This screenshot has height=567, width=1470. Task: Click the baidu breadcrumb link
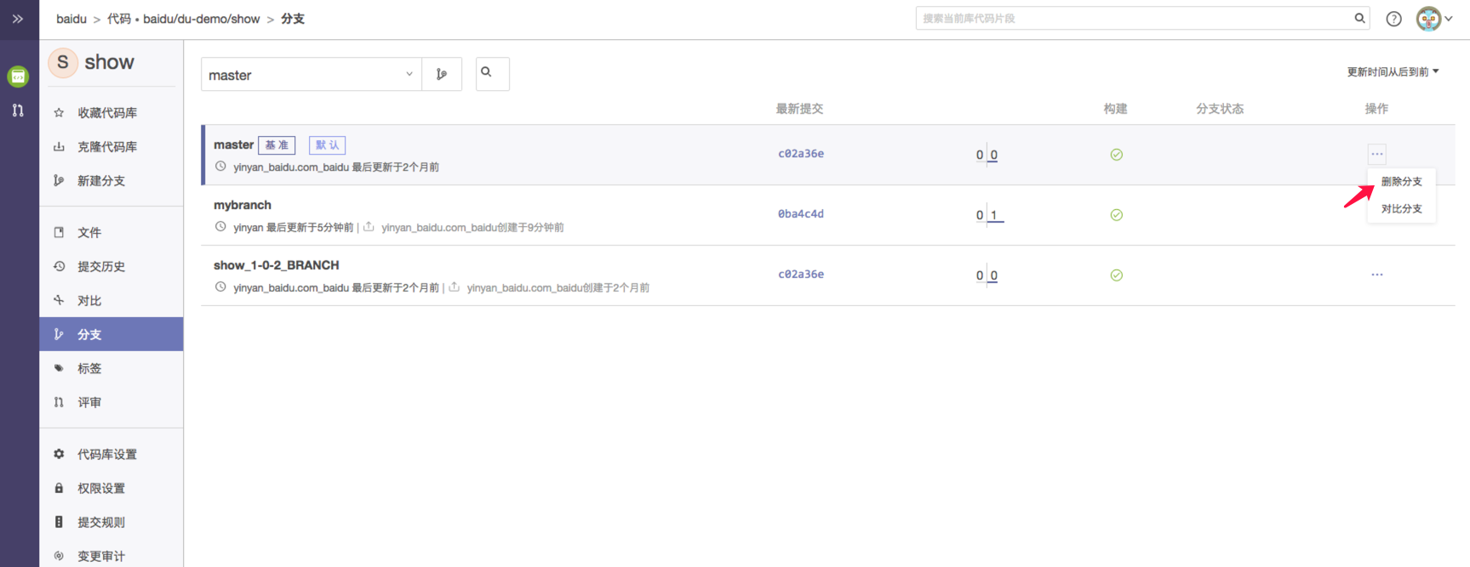[x=71, y=19]
